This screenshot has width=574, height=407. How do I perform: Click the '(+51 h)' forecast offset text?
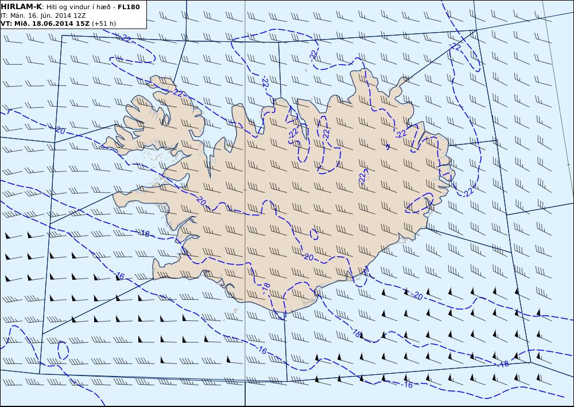point(103,24)
